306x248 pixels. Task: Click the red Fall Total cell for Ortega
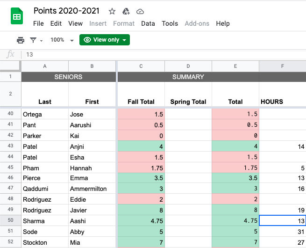point(141,114)
